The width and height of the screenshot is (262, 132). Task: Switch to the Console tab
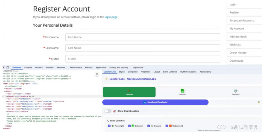[x=28, y=68]
